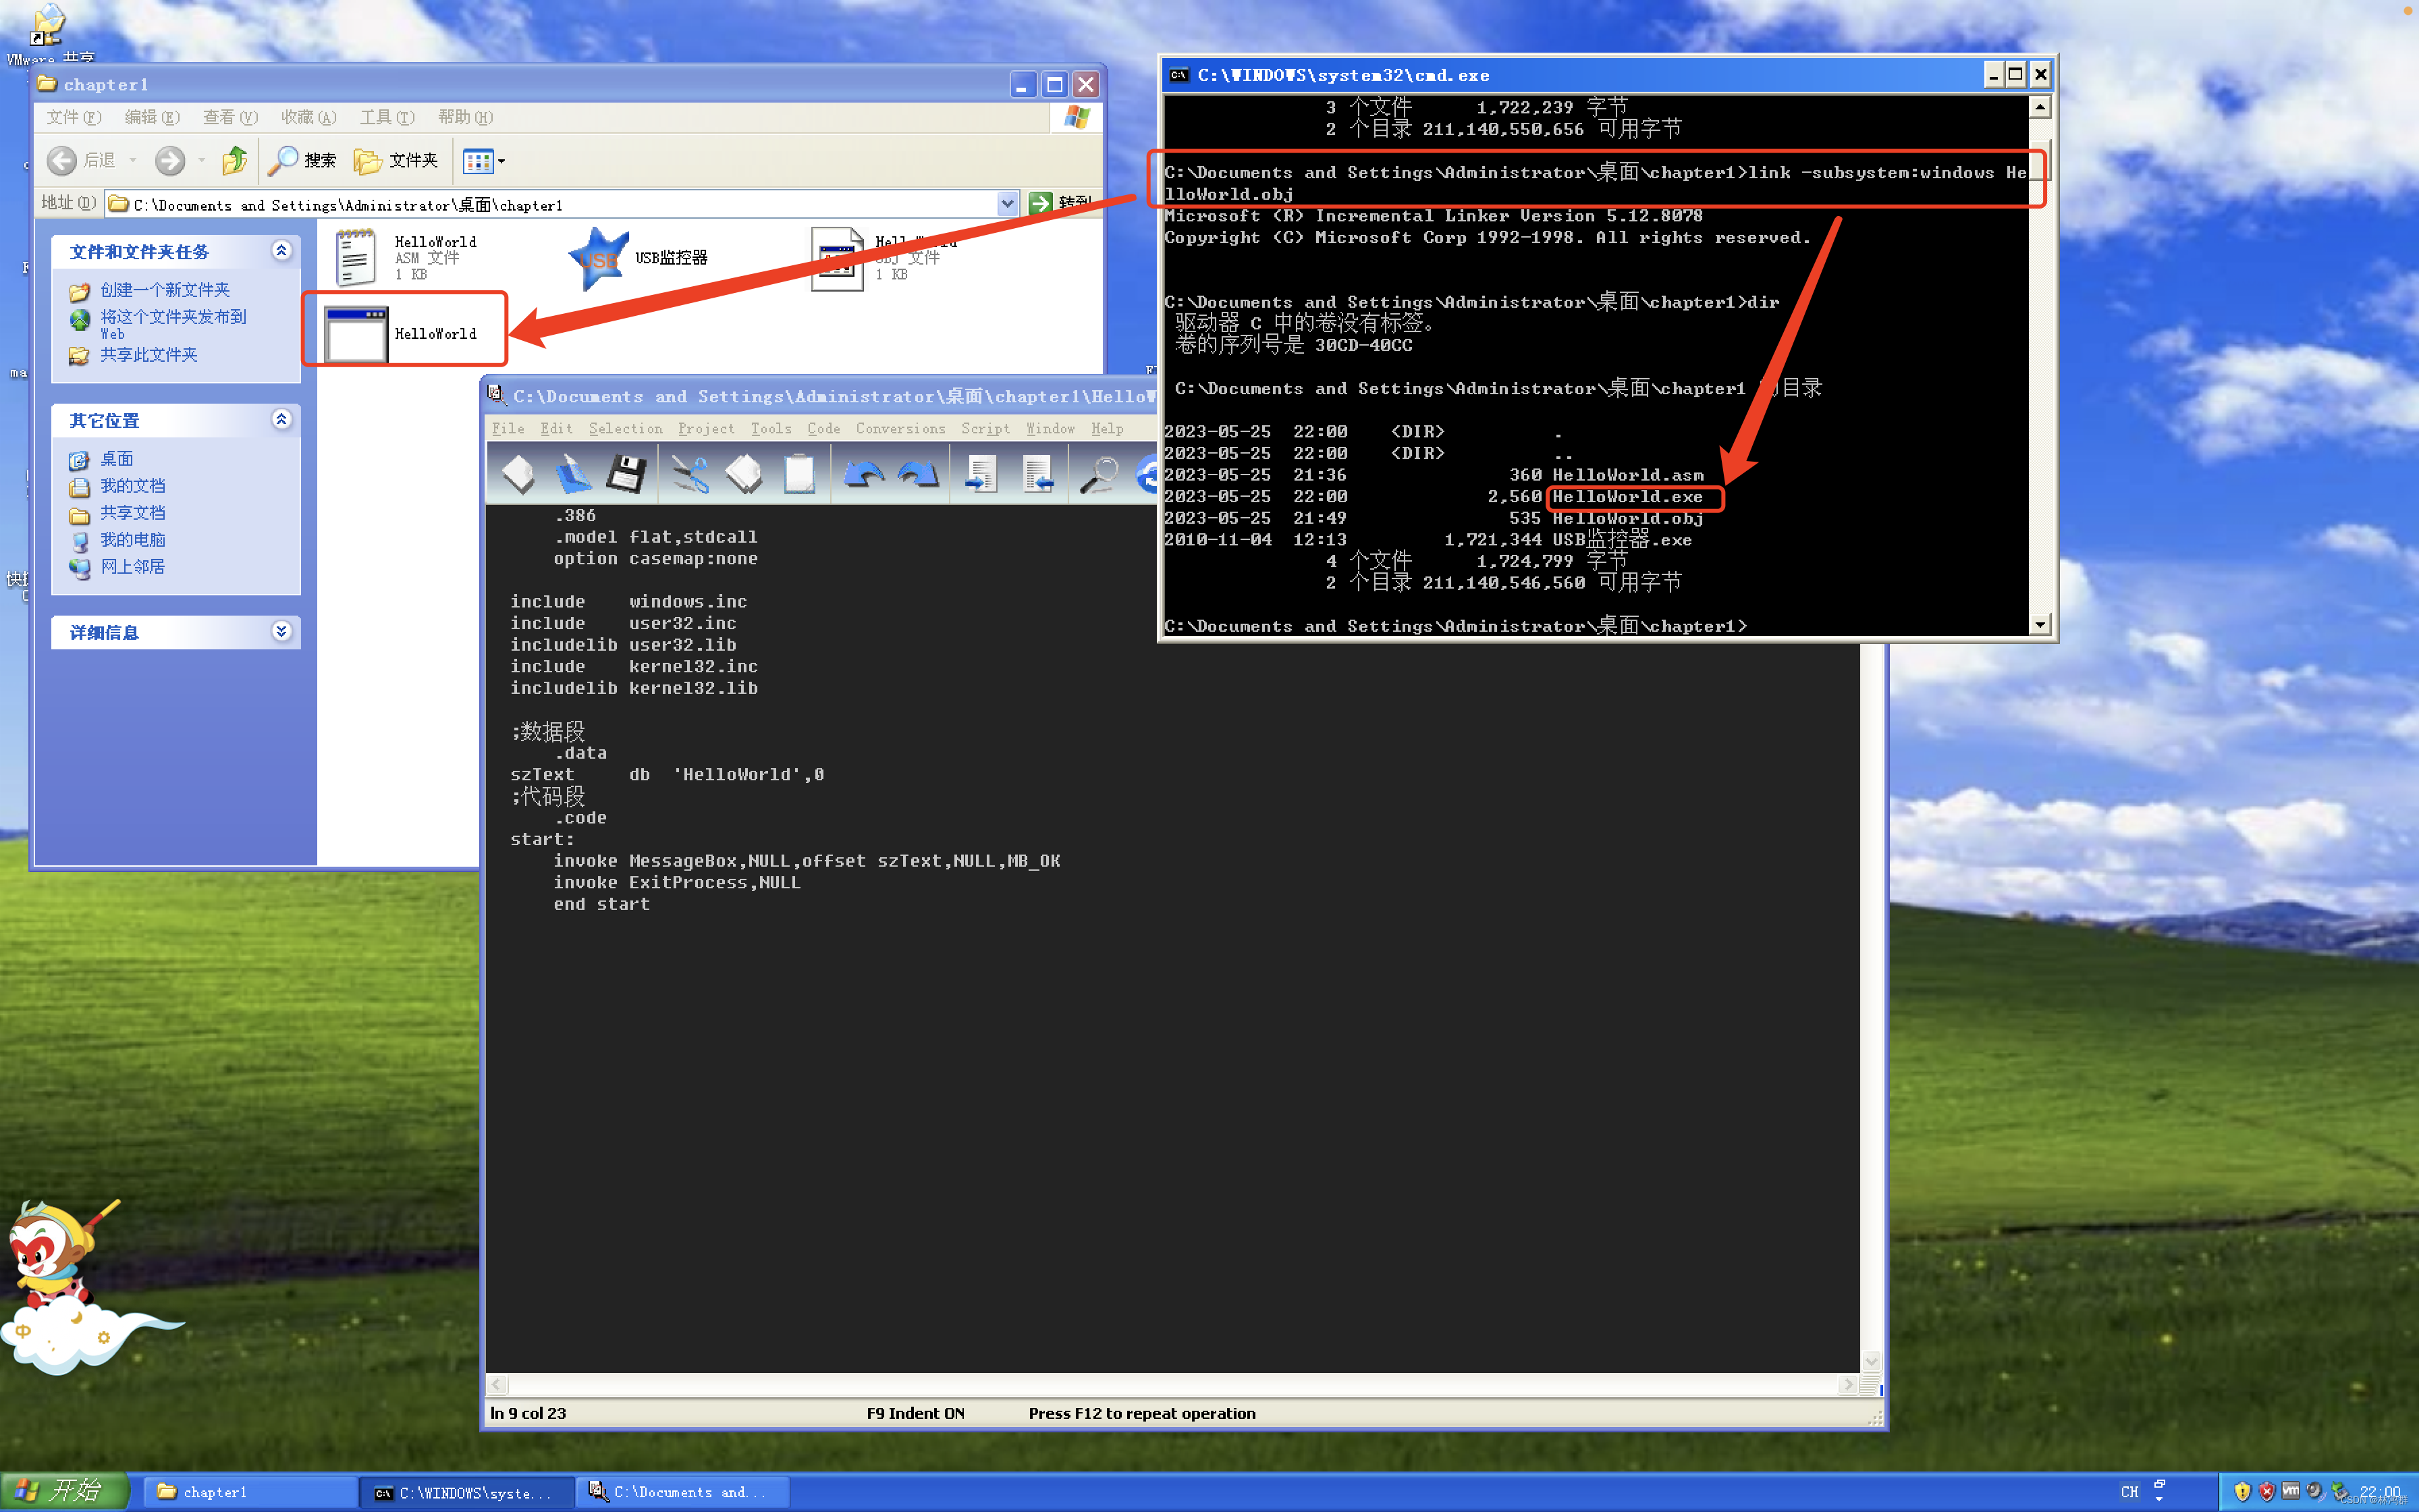This screenshot has height=1512, width=2419.
Task: Click the New file icon in editor toolbar
Action: click(x=518, y=474)
